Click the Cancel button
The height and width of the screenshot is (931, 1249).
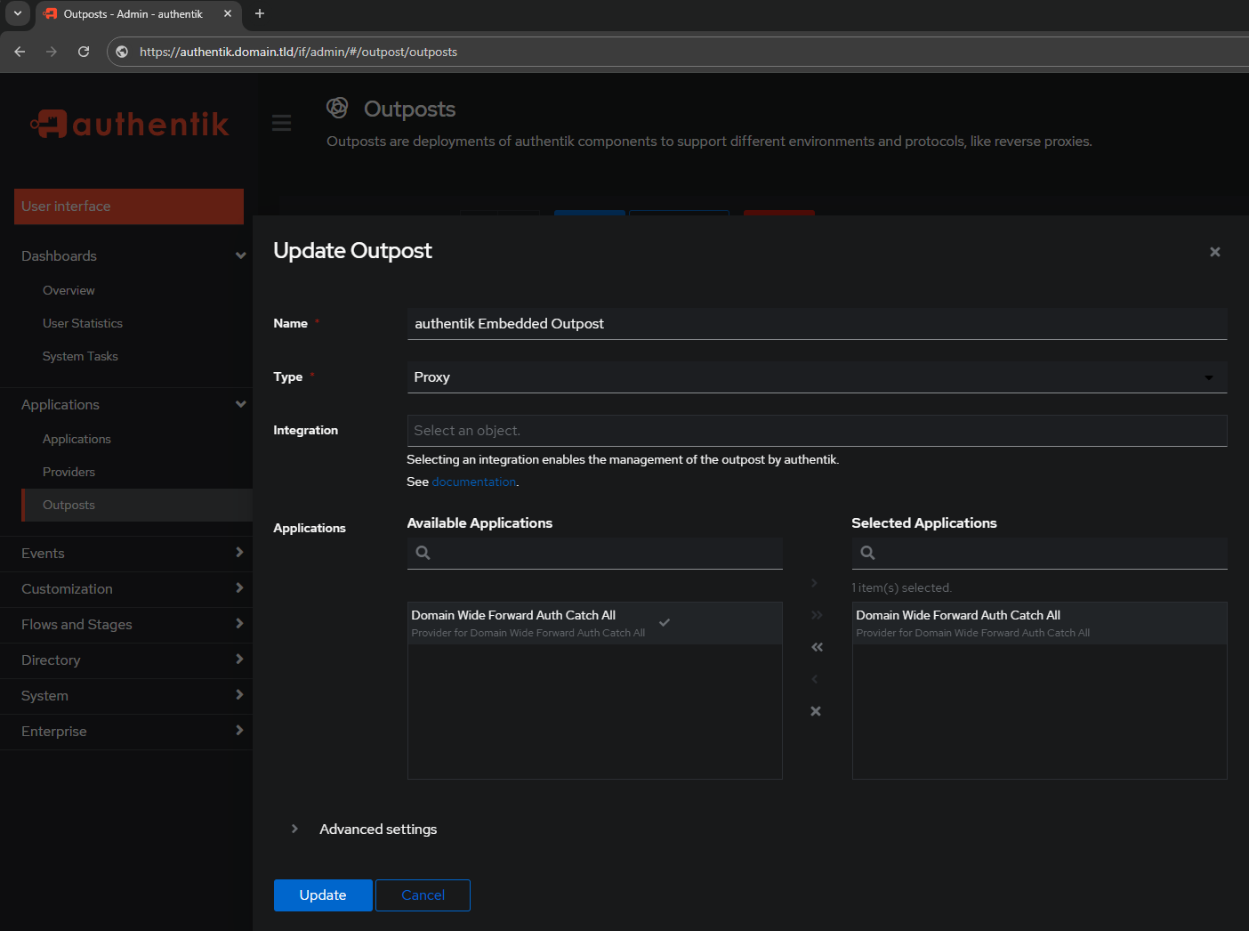coord(423,895)
